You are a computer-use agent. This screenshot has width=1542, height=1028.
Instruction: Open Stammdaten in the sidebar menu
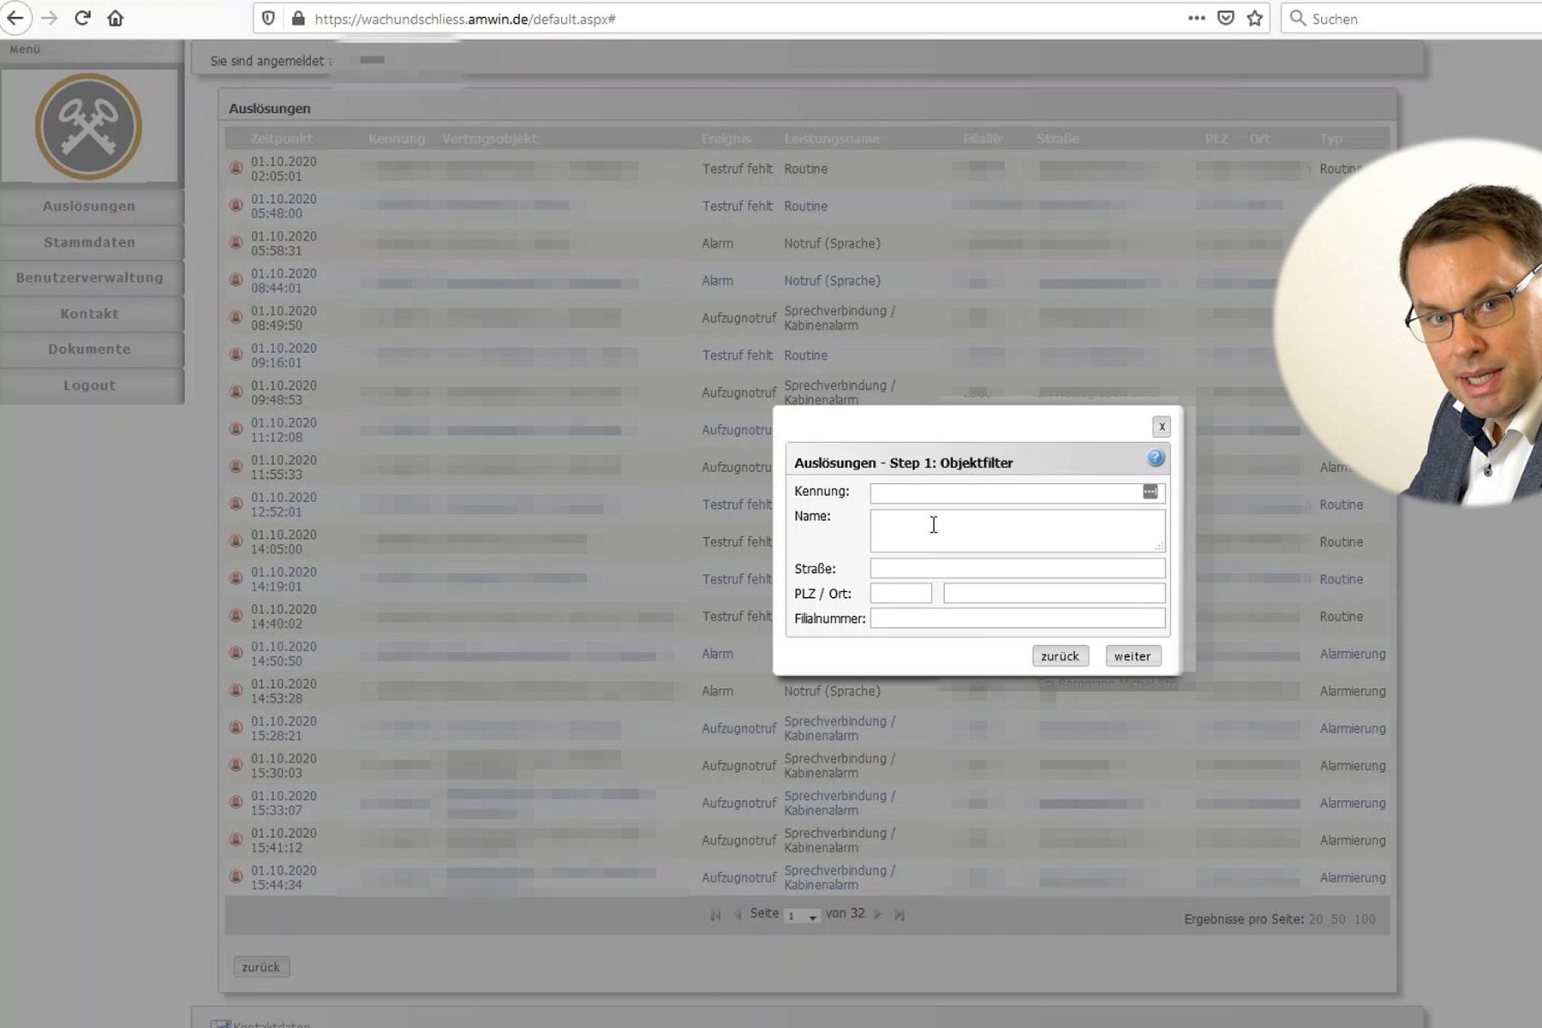pos(90,242)
